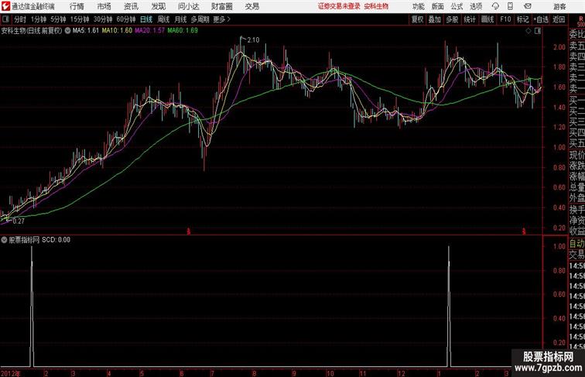Click the 标记 mark toolbar button
The image size is (585, 377).
point(522,19)
